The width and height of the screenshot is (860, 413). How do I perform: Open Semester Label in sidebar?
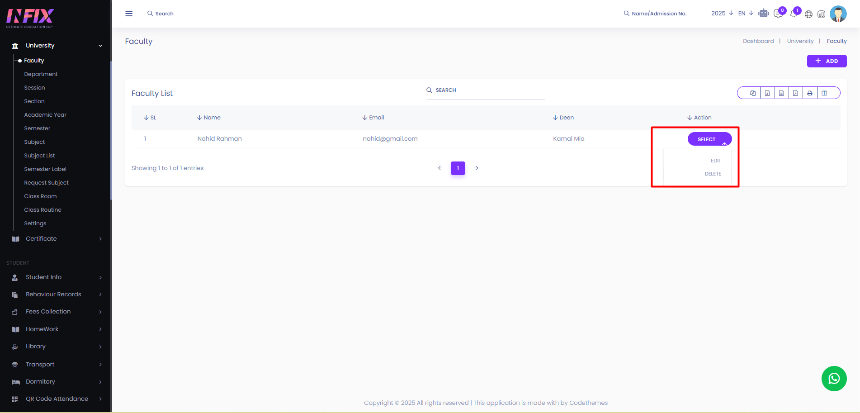tap(45, 169)
